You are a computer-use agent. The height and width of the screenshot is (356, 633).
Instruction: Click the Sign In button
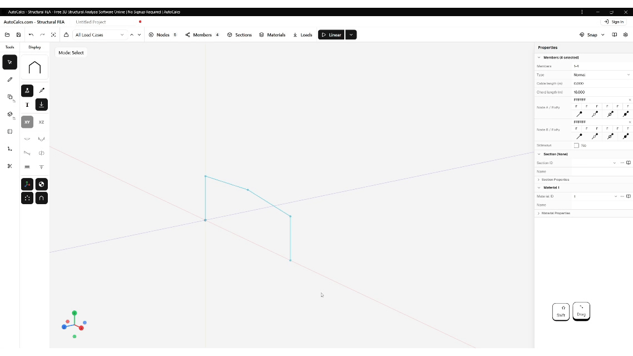tap(615, 22)
